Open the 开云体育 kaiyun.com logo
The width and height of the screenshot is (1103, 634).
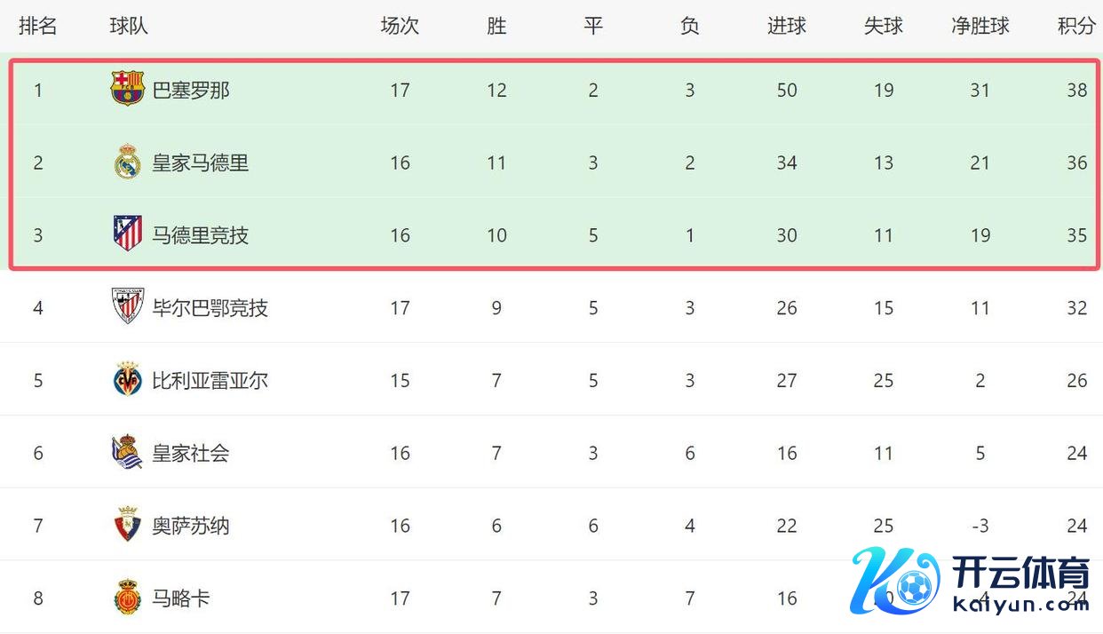(970, 582)
